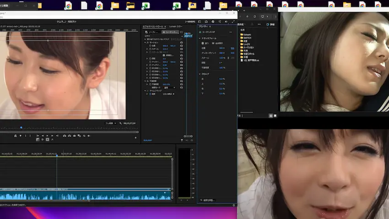
Task: Toggle the Rotation stopwatch
Action: pyautogui.click(x=150, y=59)
